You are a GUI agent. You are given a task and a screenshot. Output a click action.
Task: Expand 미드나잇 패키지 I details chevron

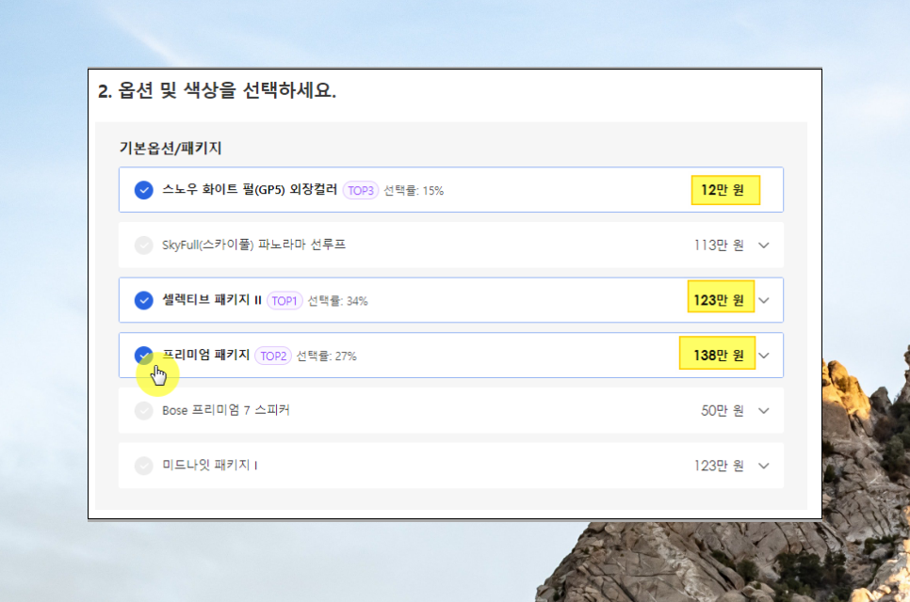(x=764, y=466)
